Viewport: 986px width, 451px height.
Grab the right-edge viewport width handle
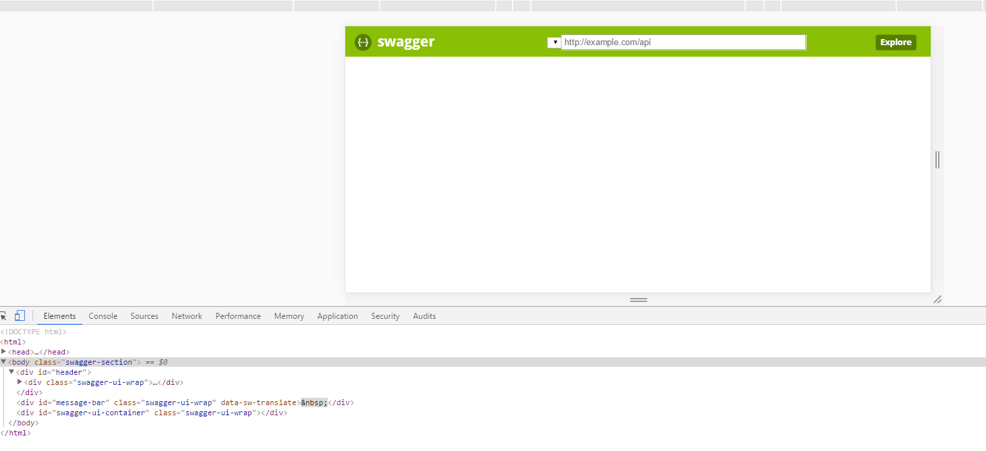click(937, 160)
